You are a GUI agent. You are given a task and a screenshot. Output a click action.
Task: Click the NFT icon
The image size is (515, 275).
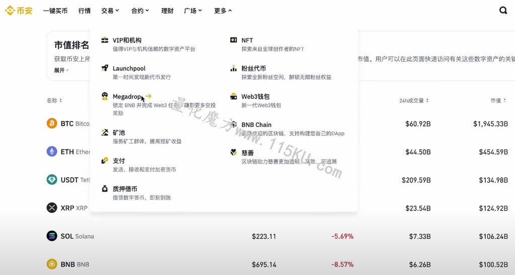[233, 40]
